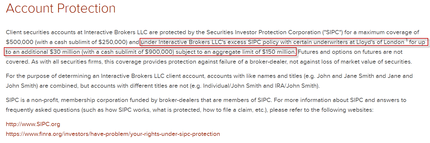This screenshot has width=430, height=143.
Task: Click the "$250,000)" cash sublimit text
Action: click(114, 42)
